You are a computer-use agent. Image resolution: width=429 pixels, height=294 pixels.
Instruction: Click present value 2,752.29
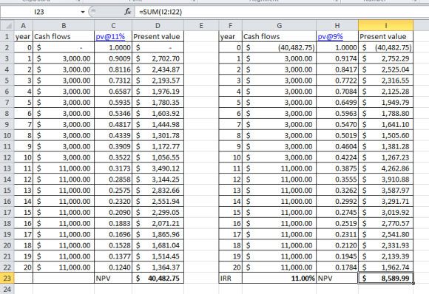click(386, 58)
